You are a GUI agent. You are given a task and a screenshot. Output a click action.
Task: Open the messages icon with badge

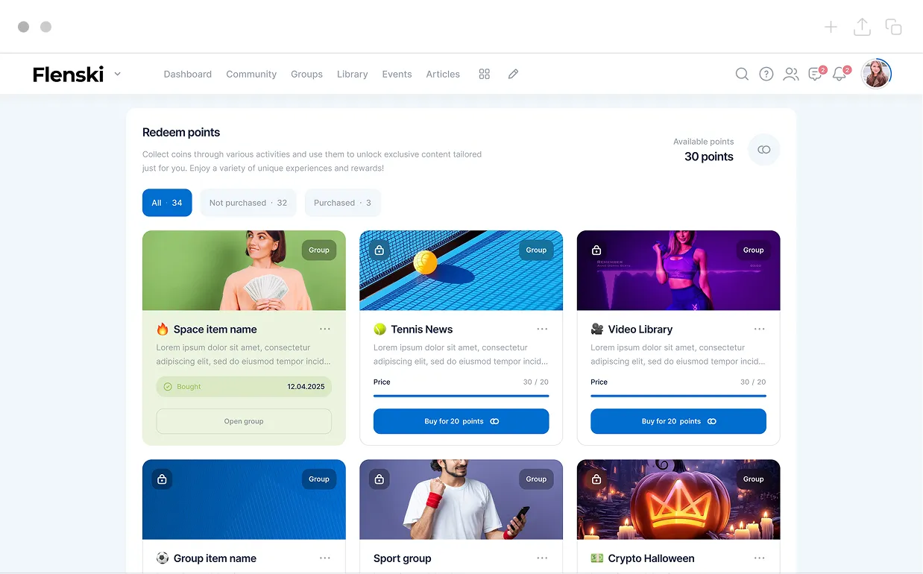coord(816,74)
